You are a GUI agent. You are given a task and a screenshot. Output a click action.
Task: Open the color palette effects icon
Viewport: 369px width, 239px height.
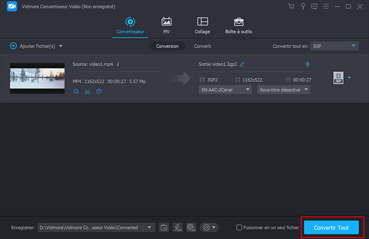[x=99, y=92]
